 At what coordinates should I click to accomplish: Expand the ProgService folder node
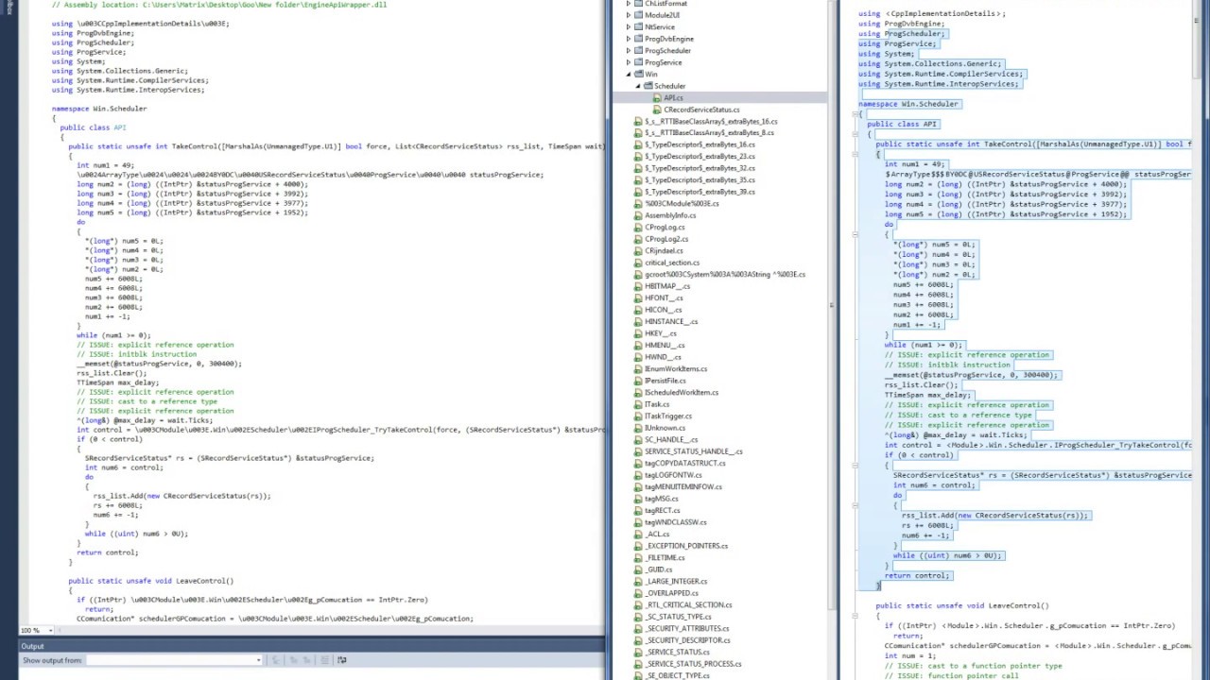pos(629,62)
